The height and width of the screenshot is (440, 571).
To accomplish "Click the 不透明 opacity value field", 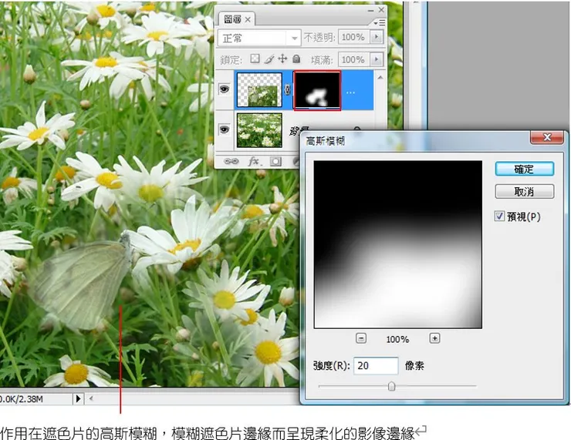I will pos(353,37).
